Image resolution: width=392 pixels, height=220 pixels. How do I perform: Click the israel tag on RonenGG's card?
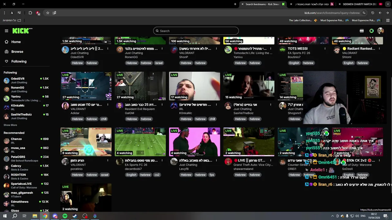[159, 63]
